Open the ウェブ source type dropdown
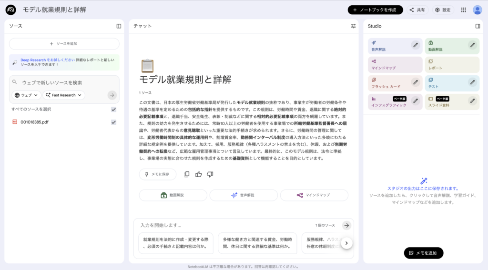Viewport: 488px width, 270px height. (26, 95)
